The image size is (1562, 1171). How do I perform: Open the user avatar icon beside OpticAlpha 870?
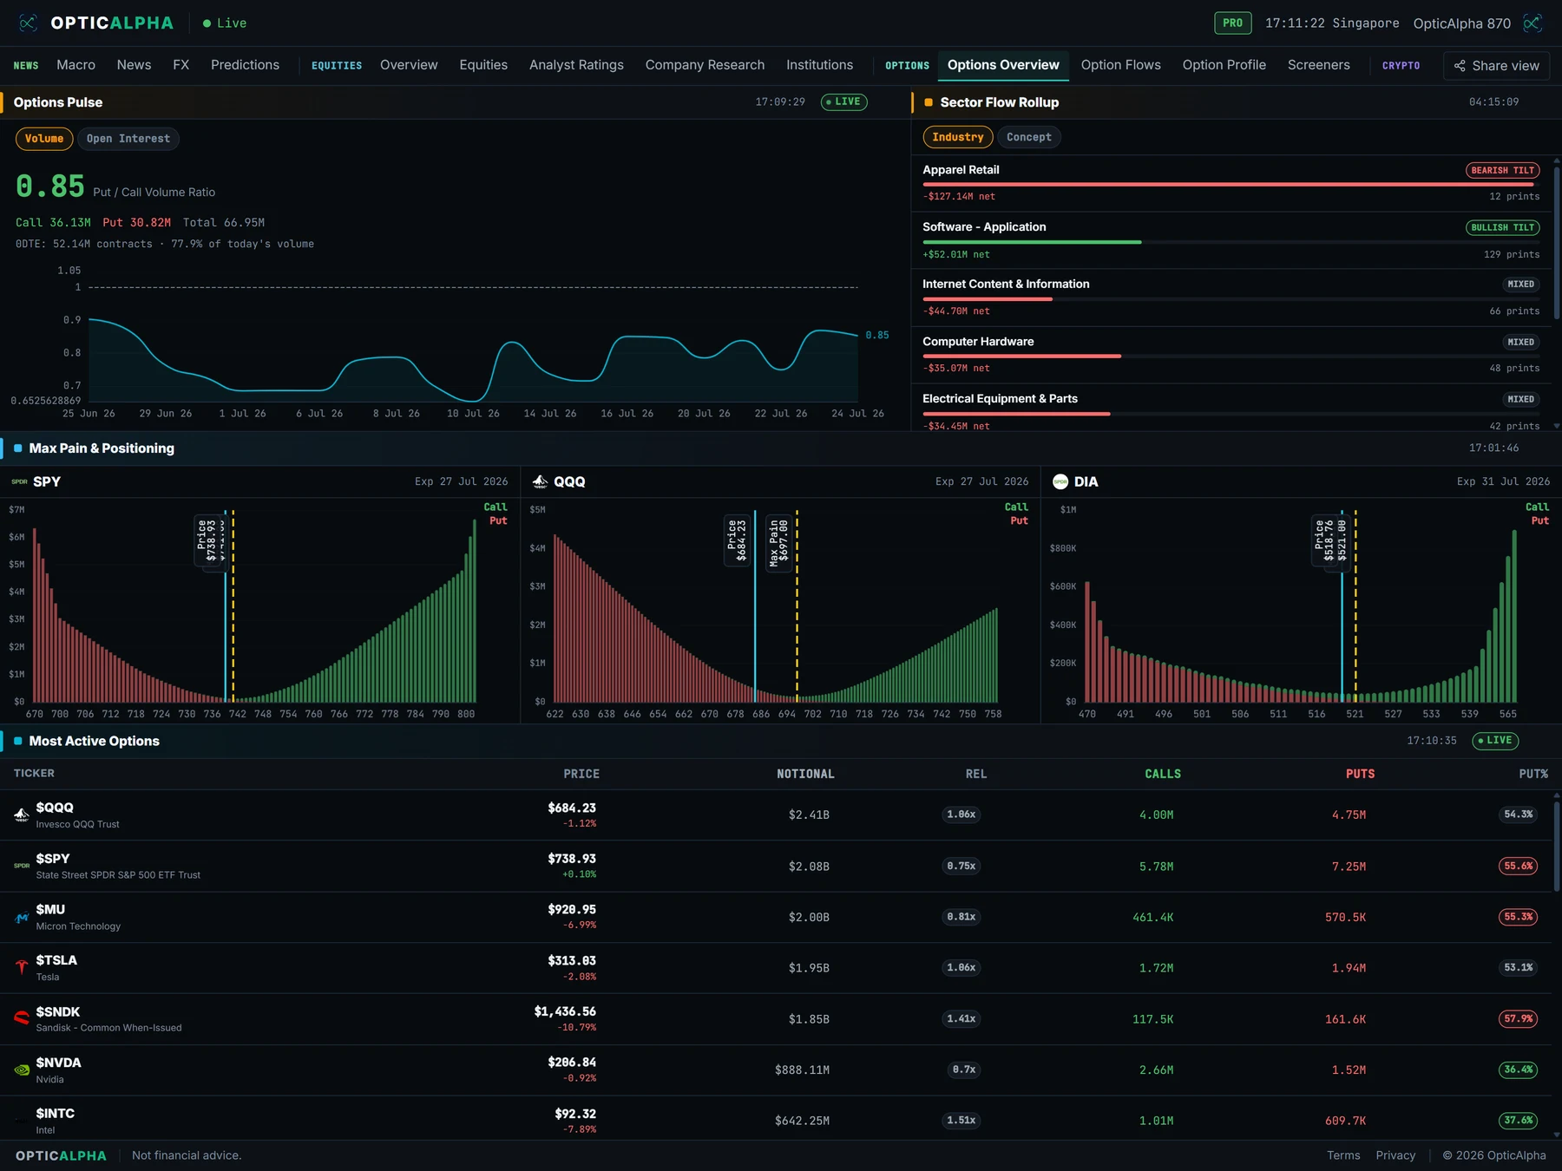tap(1532, 23)
